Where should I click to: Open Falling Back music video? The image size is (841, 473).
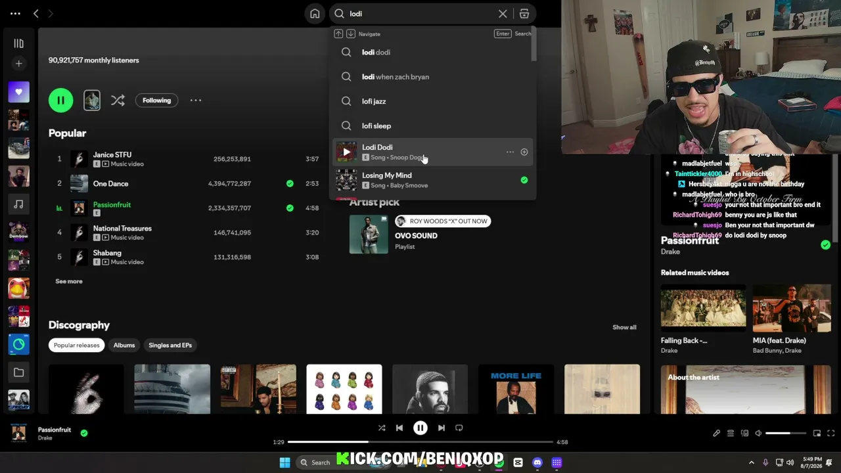click(x=703, y=307)
